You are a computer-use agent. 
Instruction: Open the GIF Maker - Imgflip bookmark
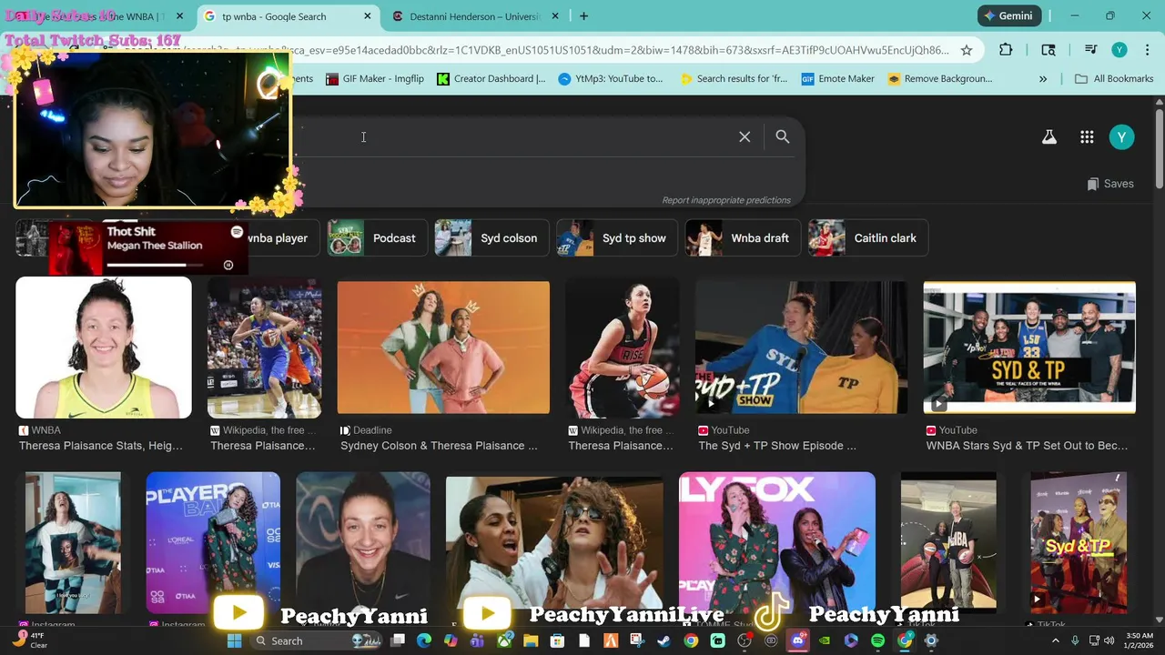pos(375,79)
